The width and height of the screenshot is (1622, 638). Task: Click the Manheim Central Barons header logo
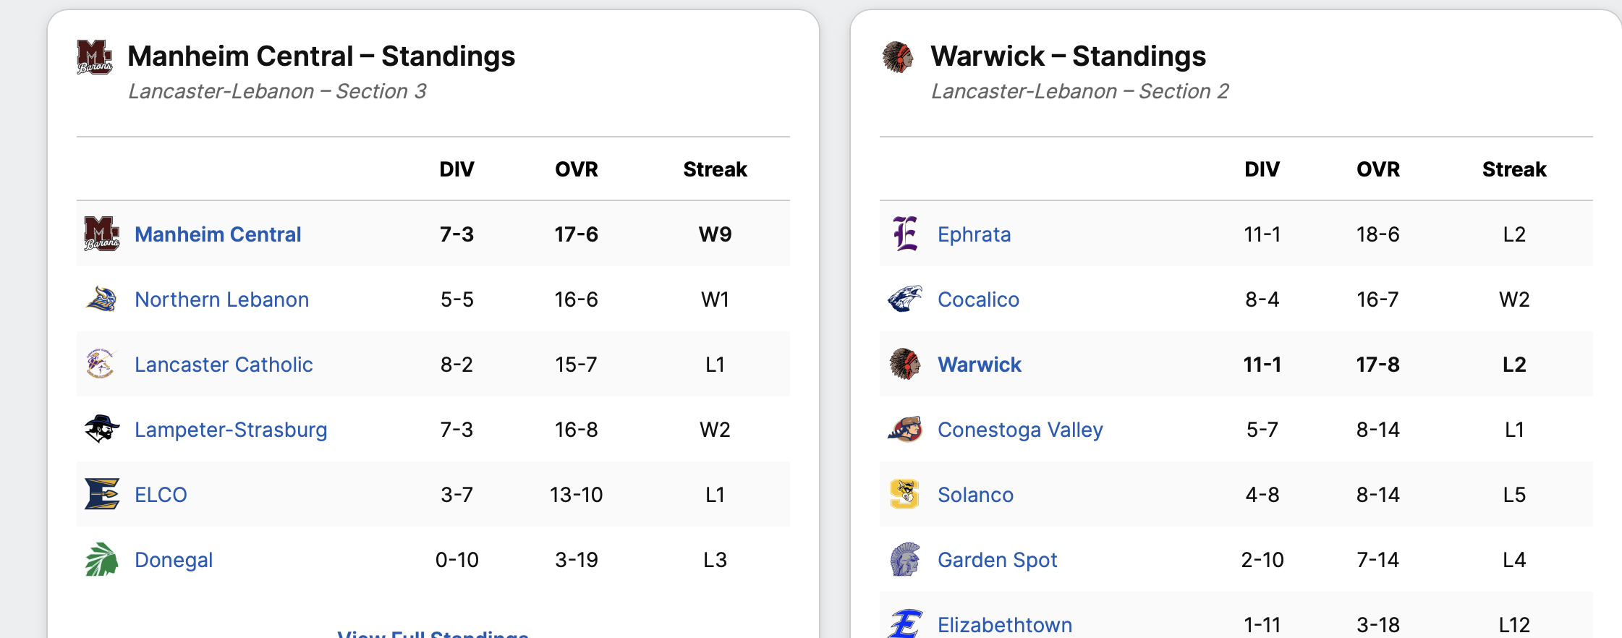(x=95, y=56)
